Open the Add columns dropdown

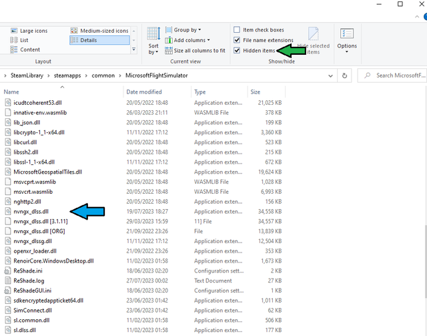click(x=187, y=40)
